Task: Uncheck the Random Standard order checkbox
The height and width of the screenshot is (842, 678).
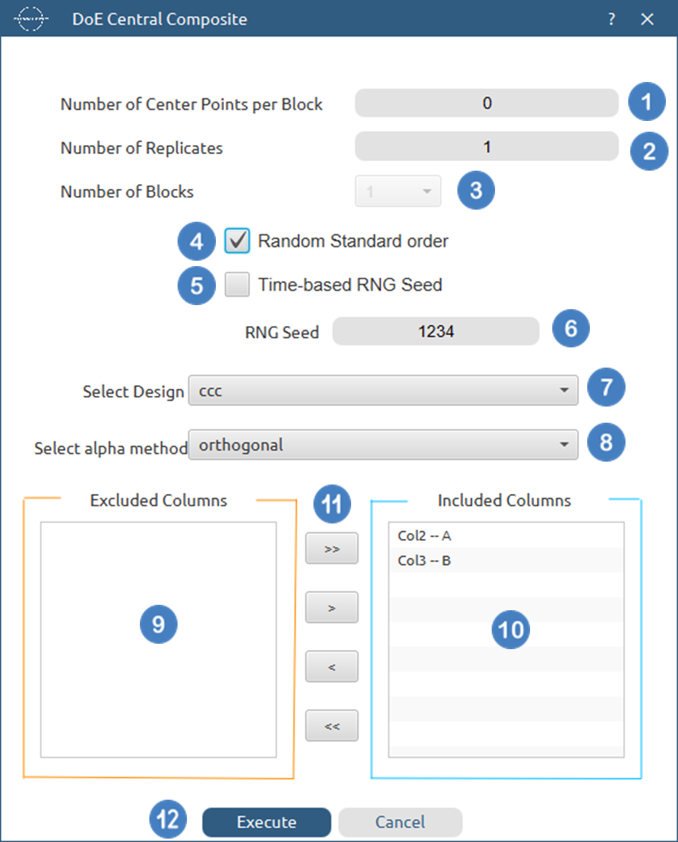Action: tap(237, 241)
